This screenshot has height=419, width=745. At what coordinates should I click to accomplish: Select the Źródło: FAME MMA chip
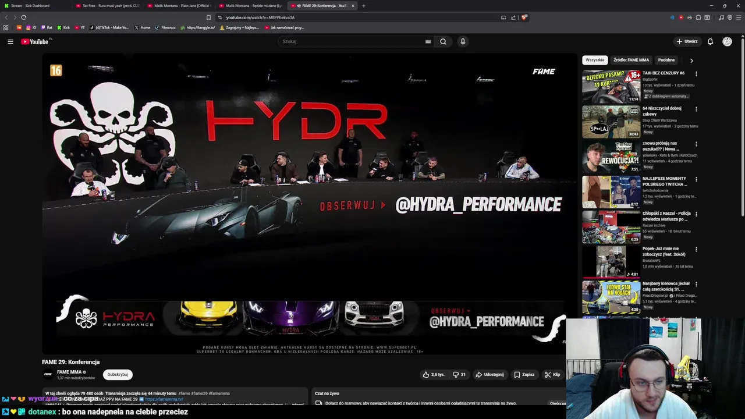pos(631,60)
